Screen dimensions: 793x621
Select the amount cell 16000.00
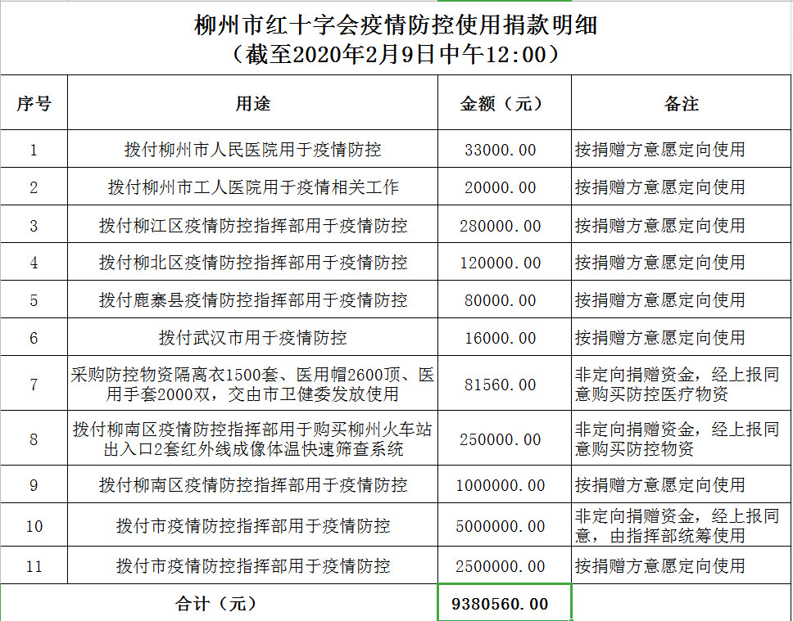(x=505, y=337)
